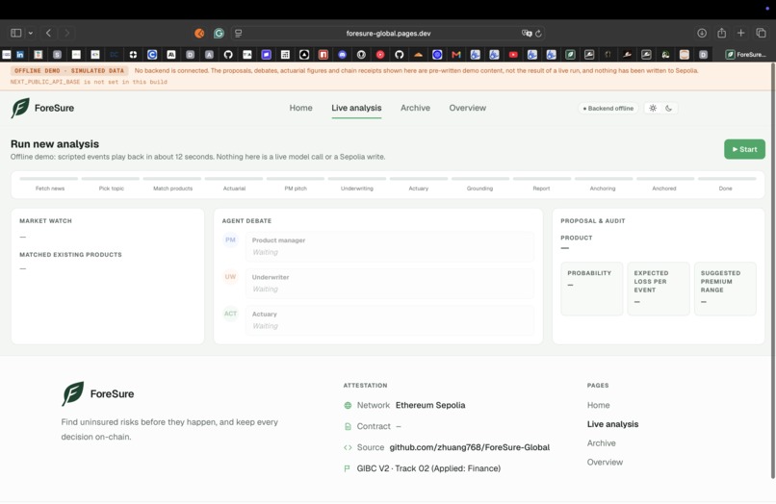Click the ForeSure logo in footer
776x504 pixels.
98,393
